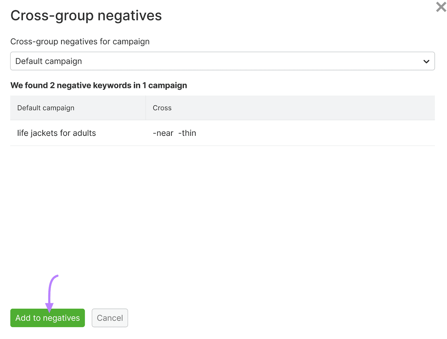Open the Default campaign dropdown
The height and width of the screenshot is (339, 447).
tap(222, 61)
